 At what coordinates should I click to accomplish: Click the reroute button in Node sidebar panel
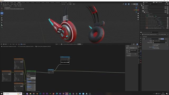(x=132, y=48)
